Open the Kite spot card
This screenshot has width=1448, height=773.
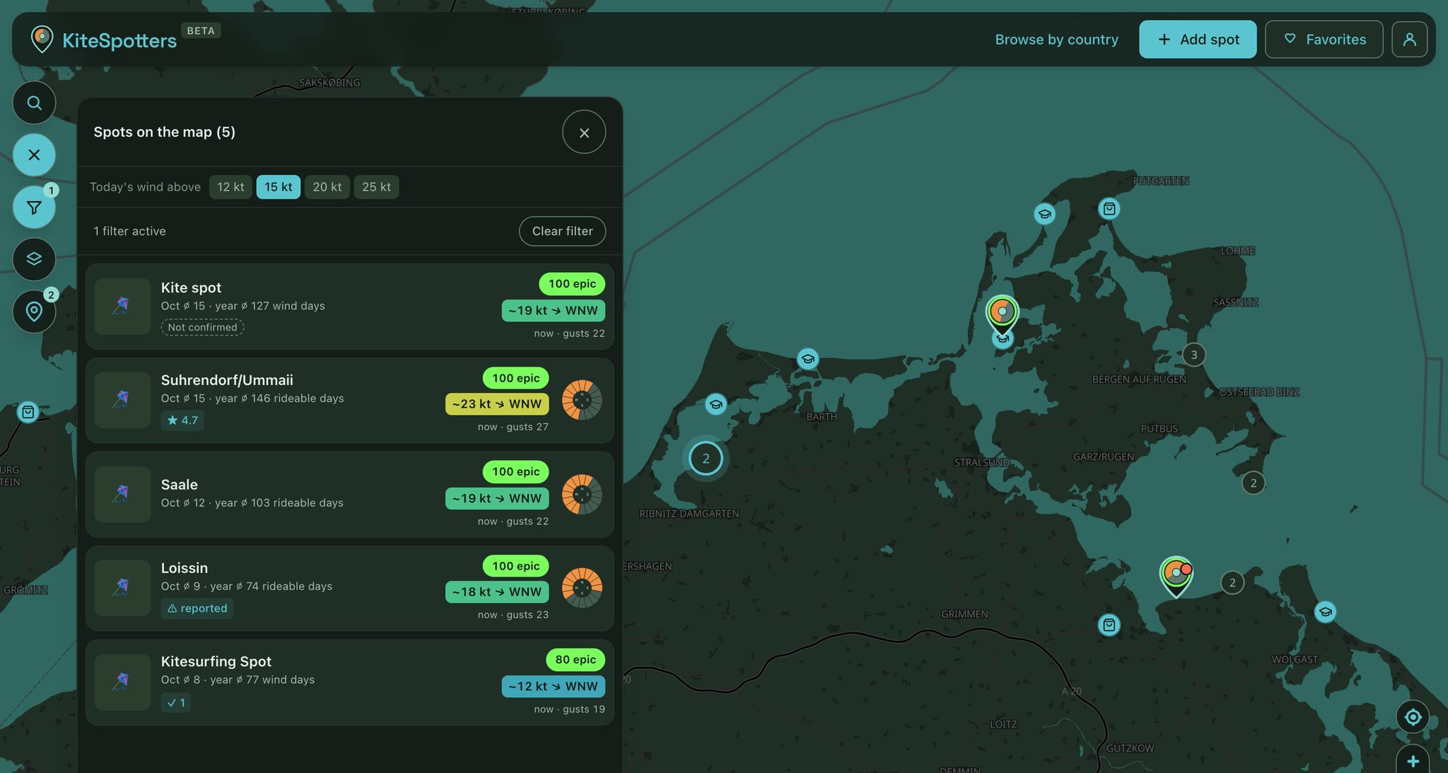coord(349,307)
